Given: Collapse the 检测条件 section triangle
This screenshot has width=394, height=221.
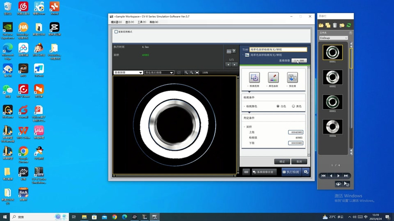Looking at the screenshot, I should point(249,92).
